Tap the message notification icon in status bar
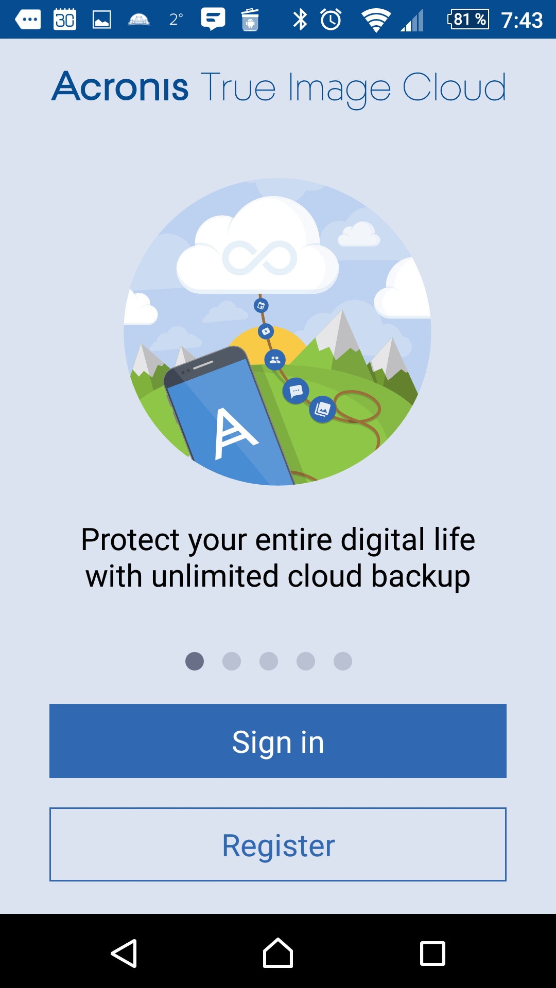556x988 pixels. [213, 19]
